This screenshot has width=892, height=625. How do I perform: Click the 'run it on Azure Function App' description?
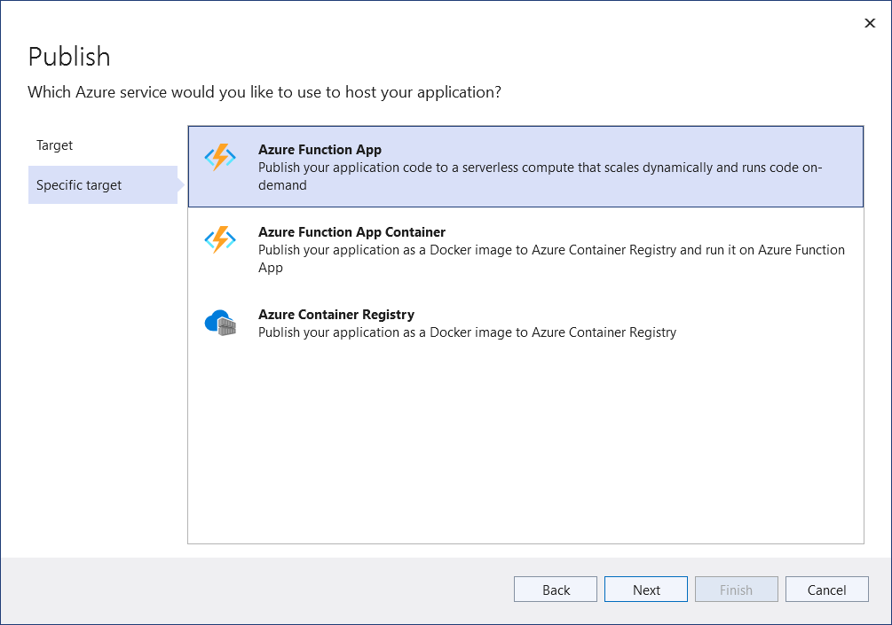click(x=551, y=259)
